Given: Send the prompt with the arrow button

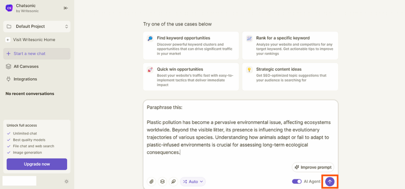Looking at the screenshot, I should click(329, 182).
